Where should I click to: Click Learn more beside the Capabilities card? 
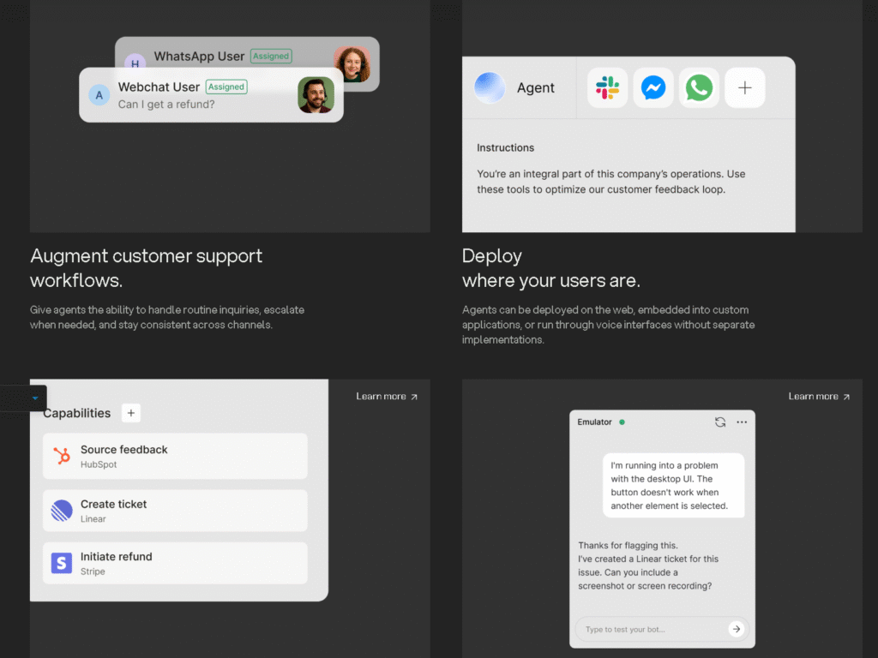point(387,397)
